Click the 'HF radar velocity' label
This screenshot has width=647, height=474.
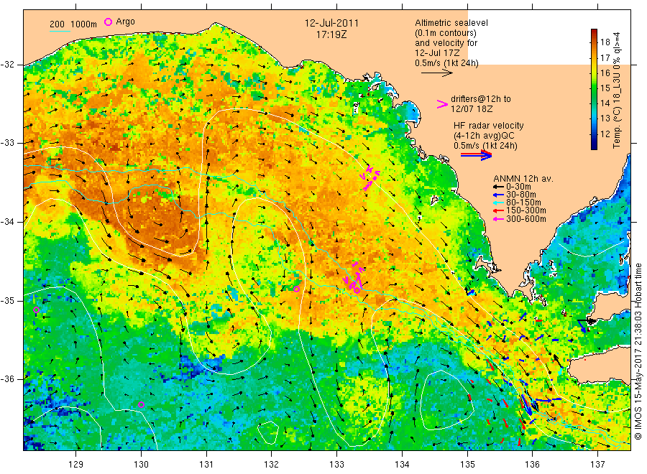coord(489,125)
